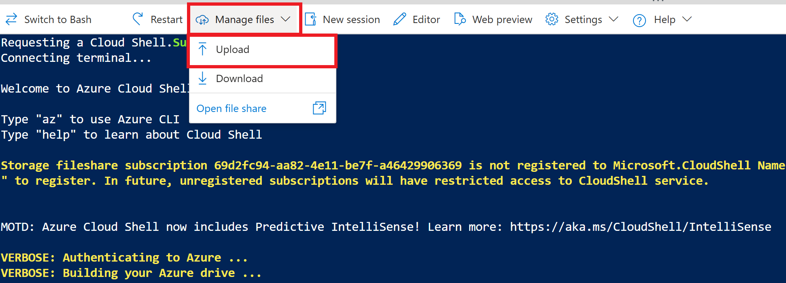Click the Download arrow icon
This screenshot has width=786, height=283.
202,78
